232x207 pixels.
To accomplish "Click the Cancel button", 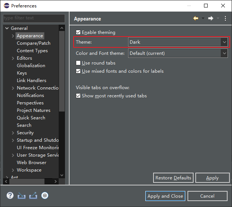I will coord(207,196).
